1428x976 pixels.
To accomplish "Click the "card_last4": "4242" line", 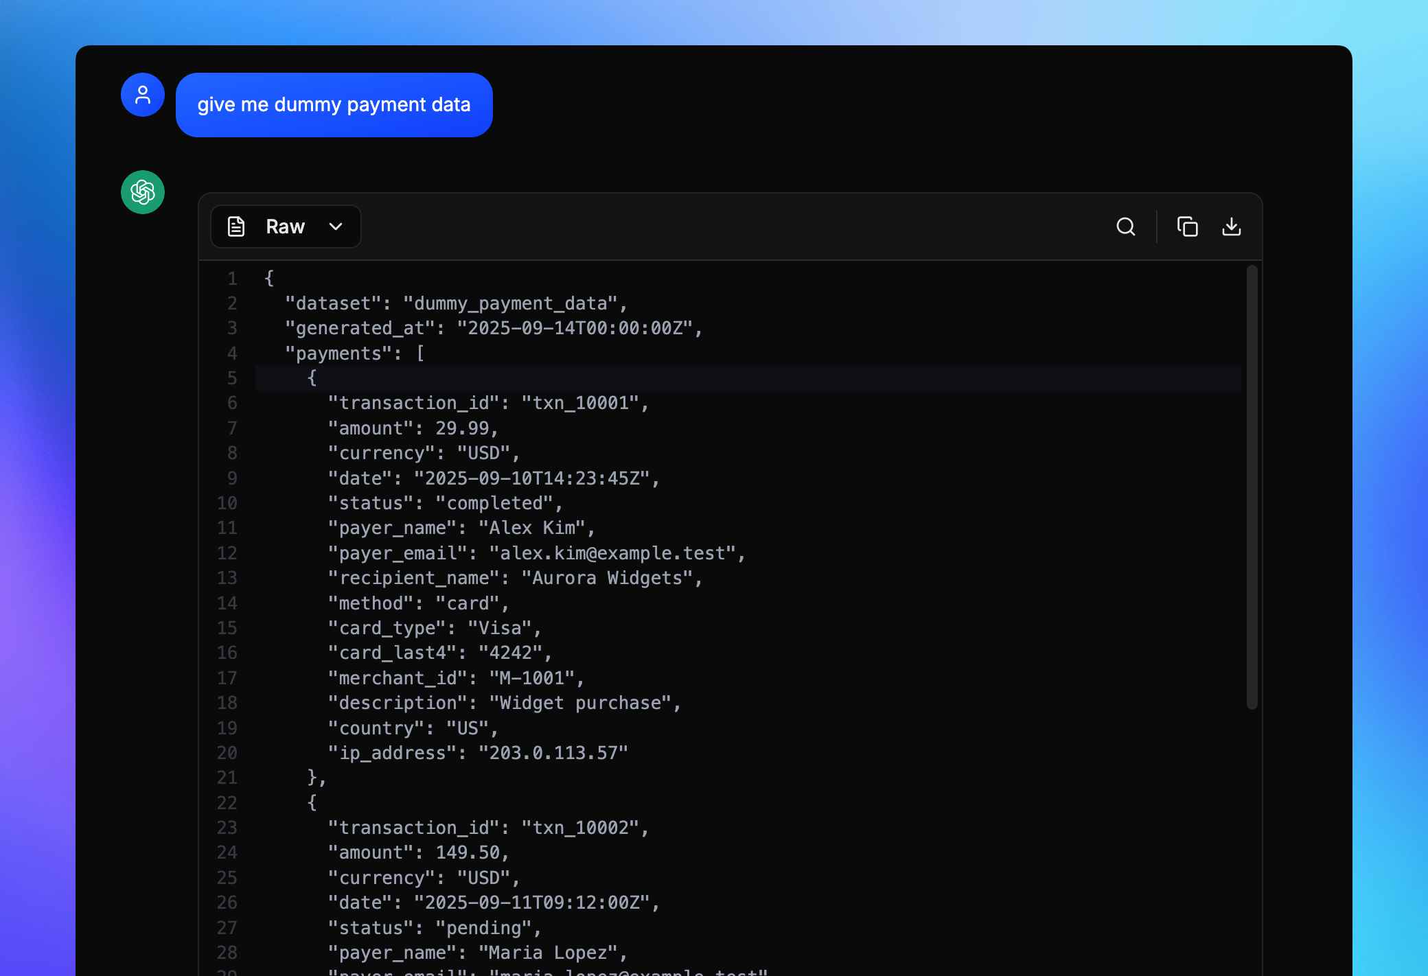I will click(439, 653).
